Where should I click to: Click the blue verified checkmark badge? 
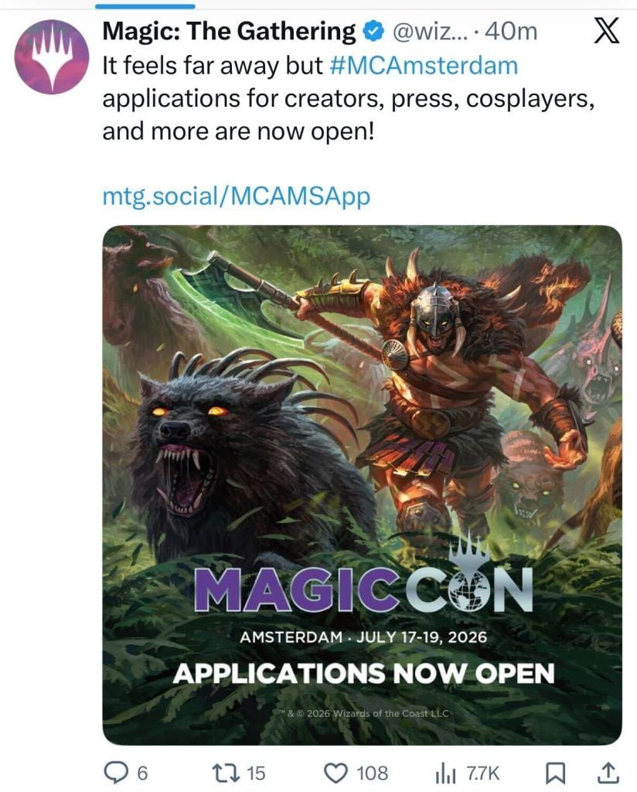tap(374, 32)
